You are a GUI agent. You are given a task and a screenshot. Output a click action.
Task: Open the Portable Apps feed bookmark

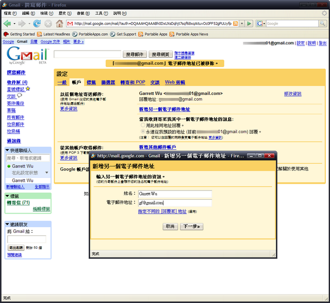(153, 34)
